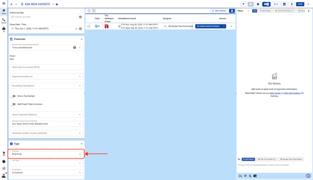Clear the Close Date - Time value

click(x=76, y=29)
